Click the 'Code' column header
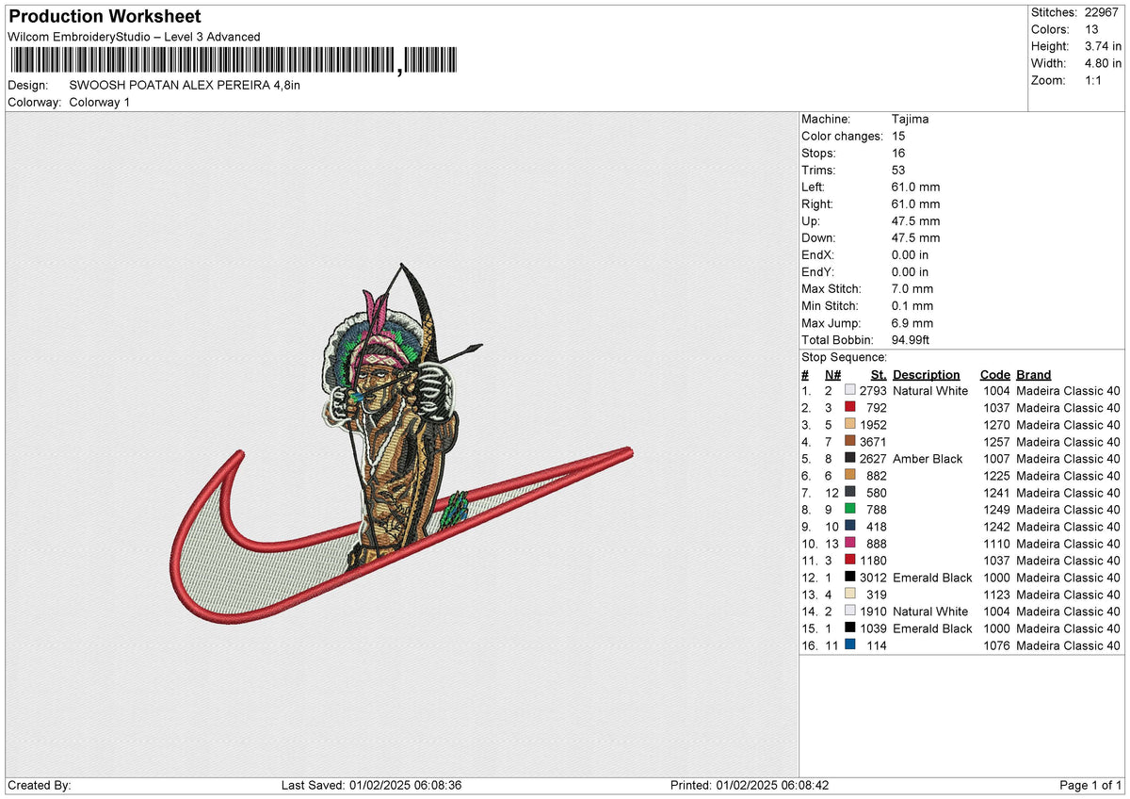 point(995,374)
